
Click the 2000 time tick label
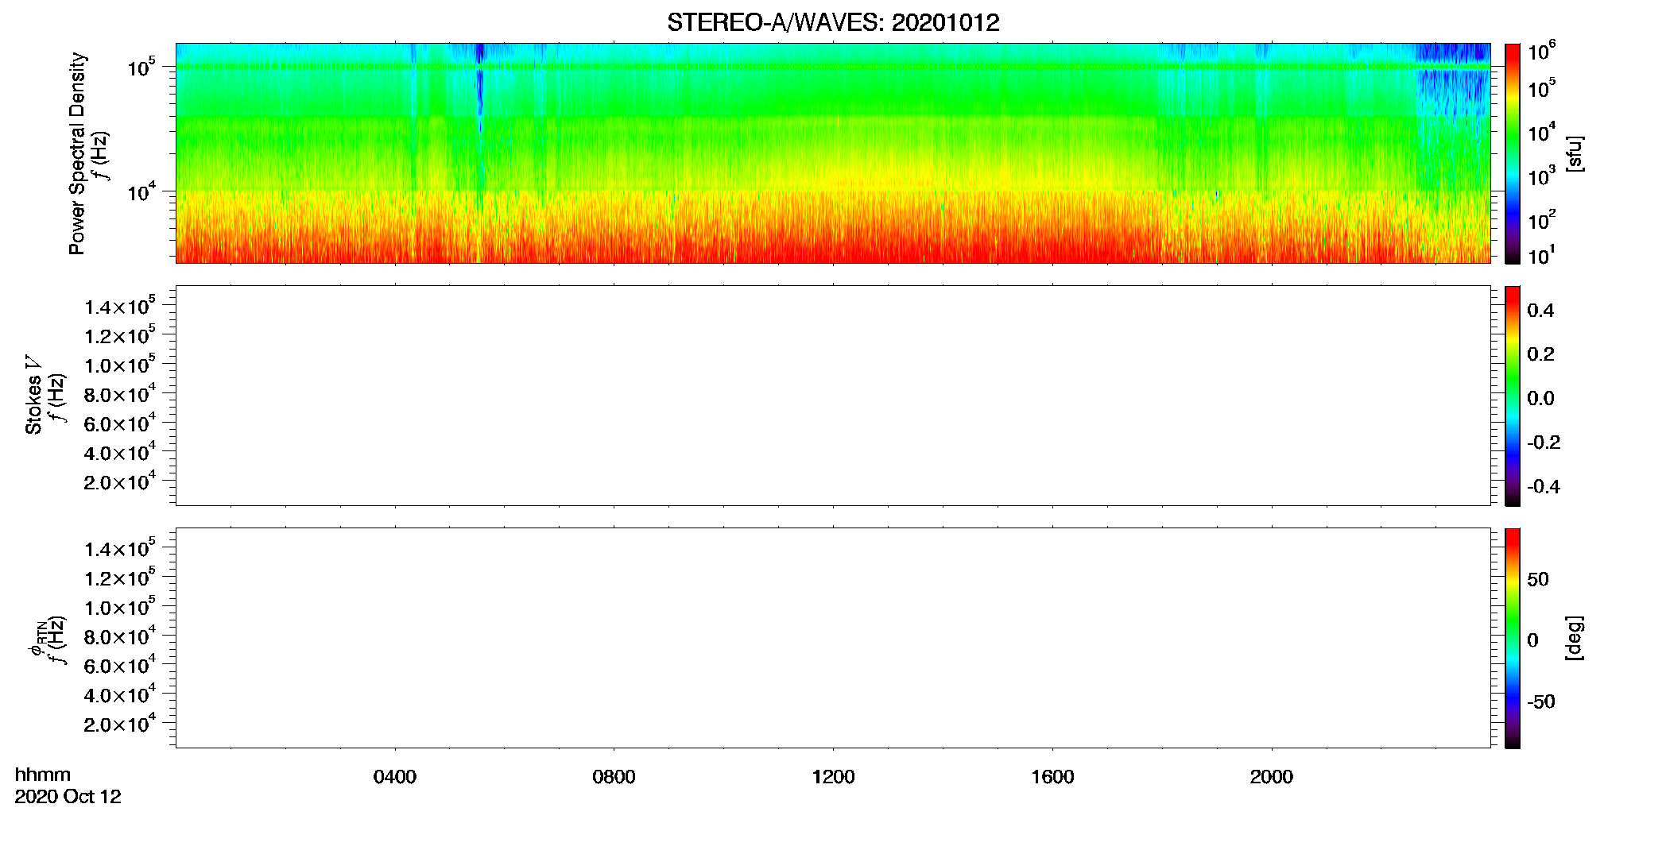pos(1271,777)
